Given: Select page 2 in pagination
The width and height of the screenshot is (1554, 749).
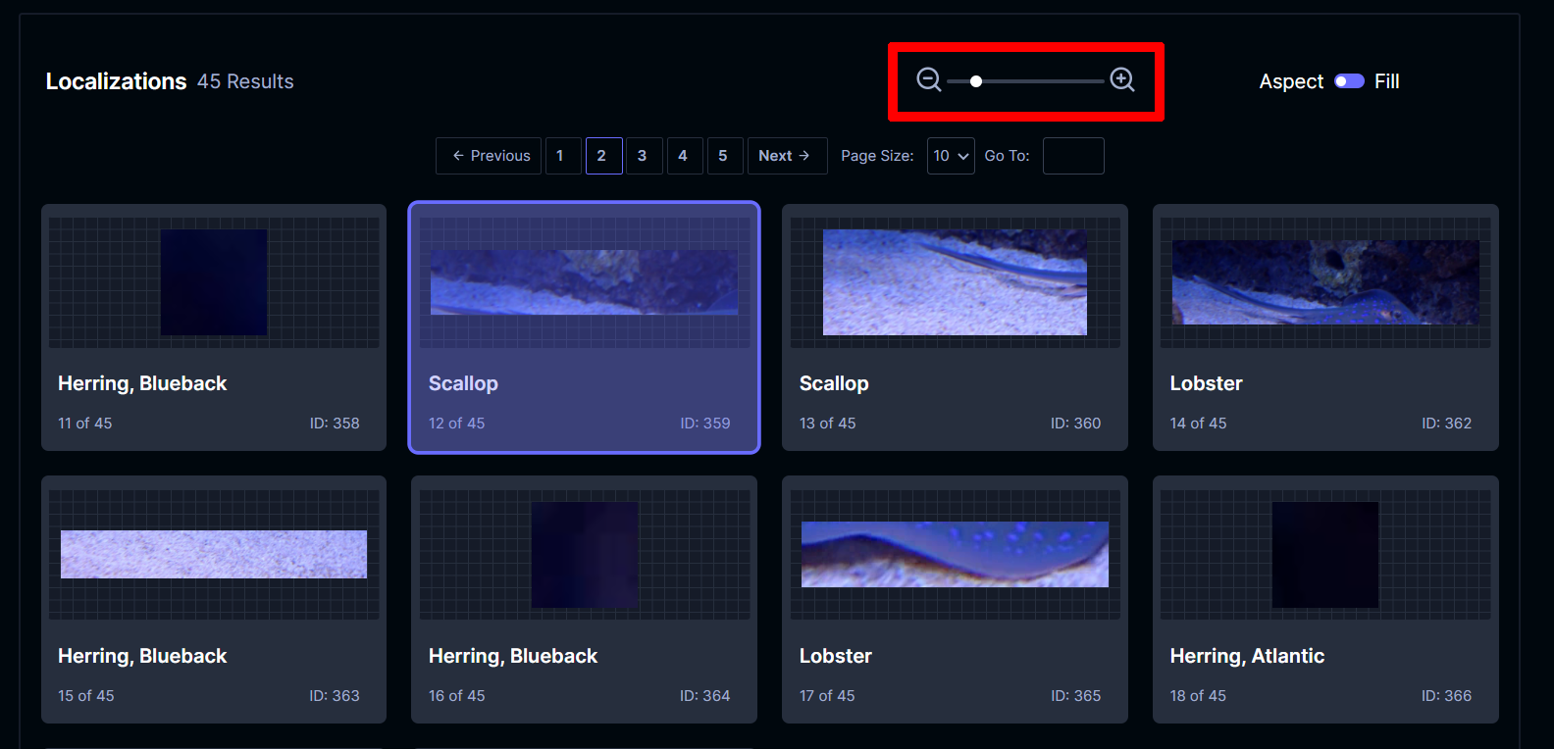Looking at the screenshot, I should click(603, 156).
